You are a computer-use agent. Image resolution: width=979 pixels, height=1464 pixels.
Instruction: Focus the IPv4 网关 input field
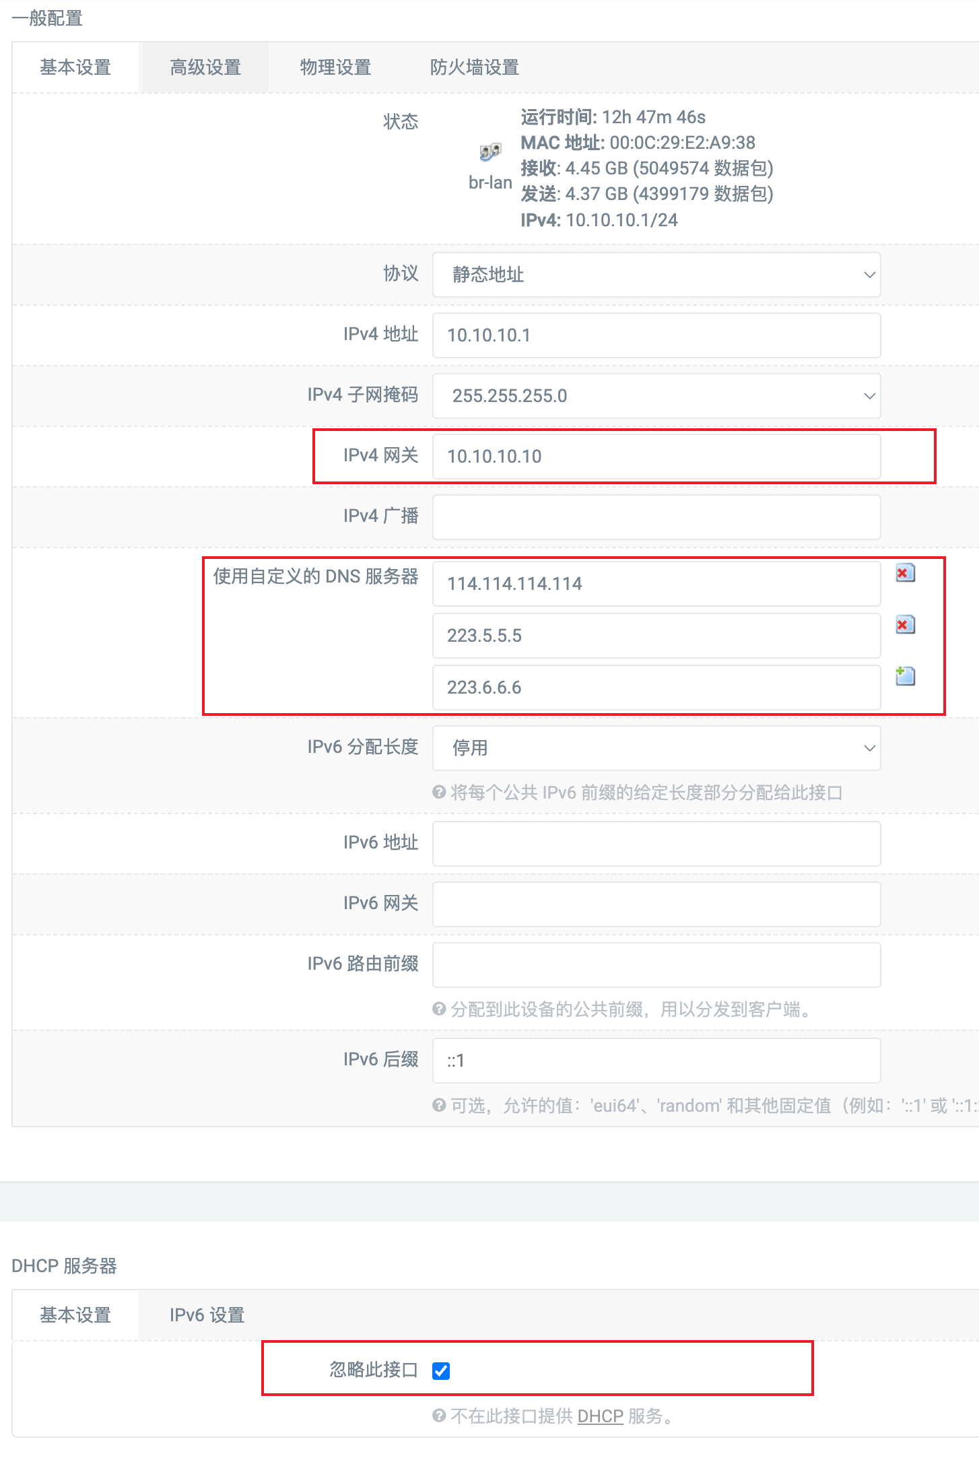point(656,457)
